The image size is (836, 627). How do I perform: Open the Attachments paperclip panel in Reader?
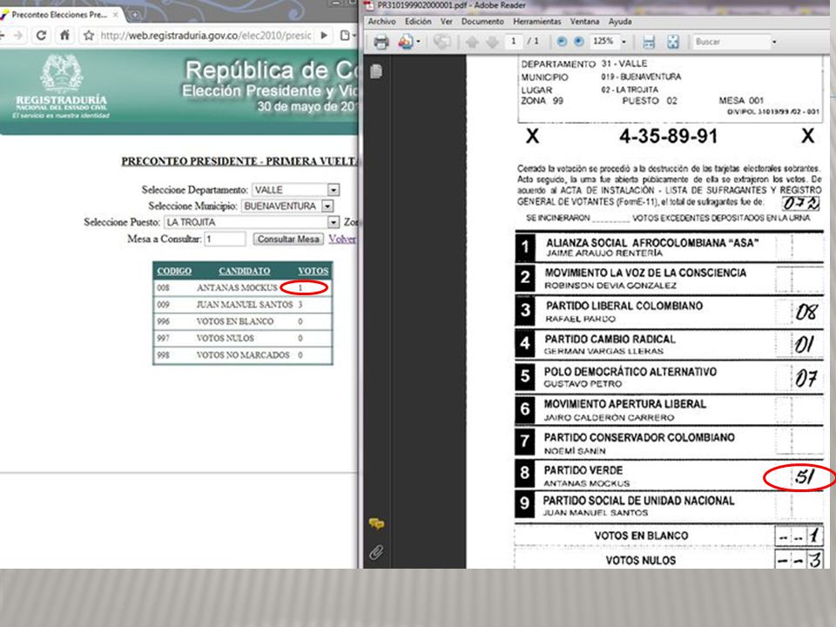pyautogui.click(x=376, y=552)
